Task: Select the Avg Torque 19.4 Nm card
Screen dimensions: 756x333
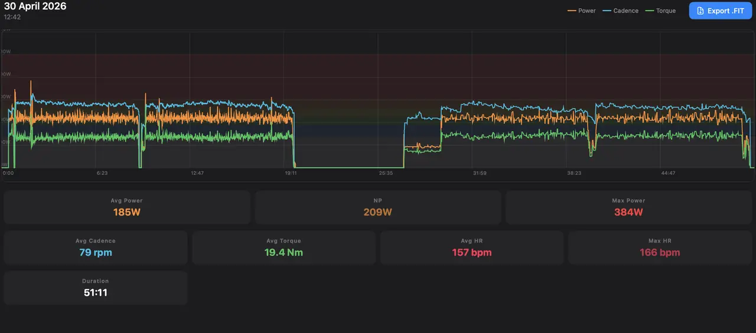Action: pyautogui.click(x=283, y=247)
